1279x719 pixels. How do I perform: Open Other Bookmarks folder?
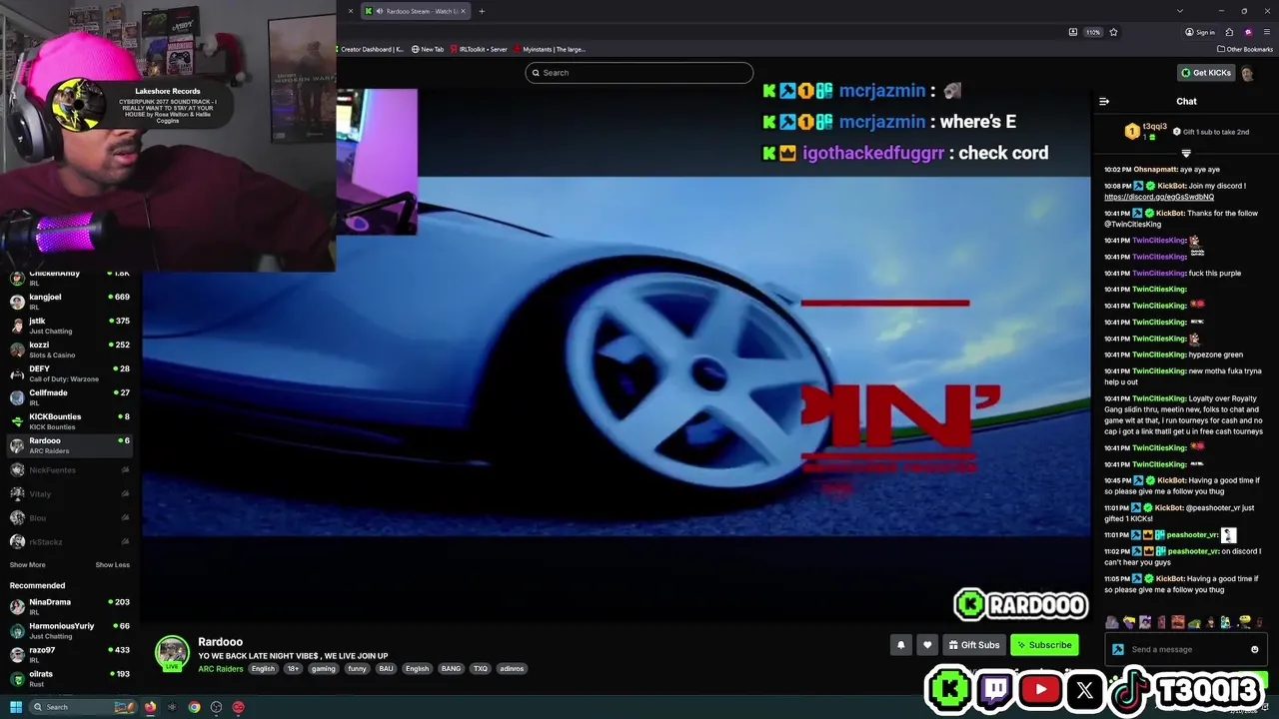point(1244,49)
